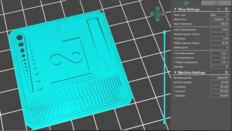Viewport: 232px width, 131px height.
Task: Click the Normal Exposure Time field
Action: click(x=219, y=34)
